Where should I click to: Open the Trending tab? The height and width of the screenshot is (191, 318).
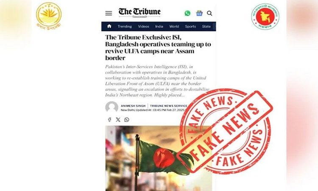click(x=125, y=26)
